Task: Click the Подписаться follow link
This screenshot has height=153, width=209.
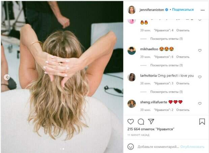Action: tap(183, 9)
